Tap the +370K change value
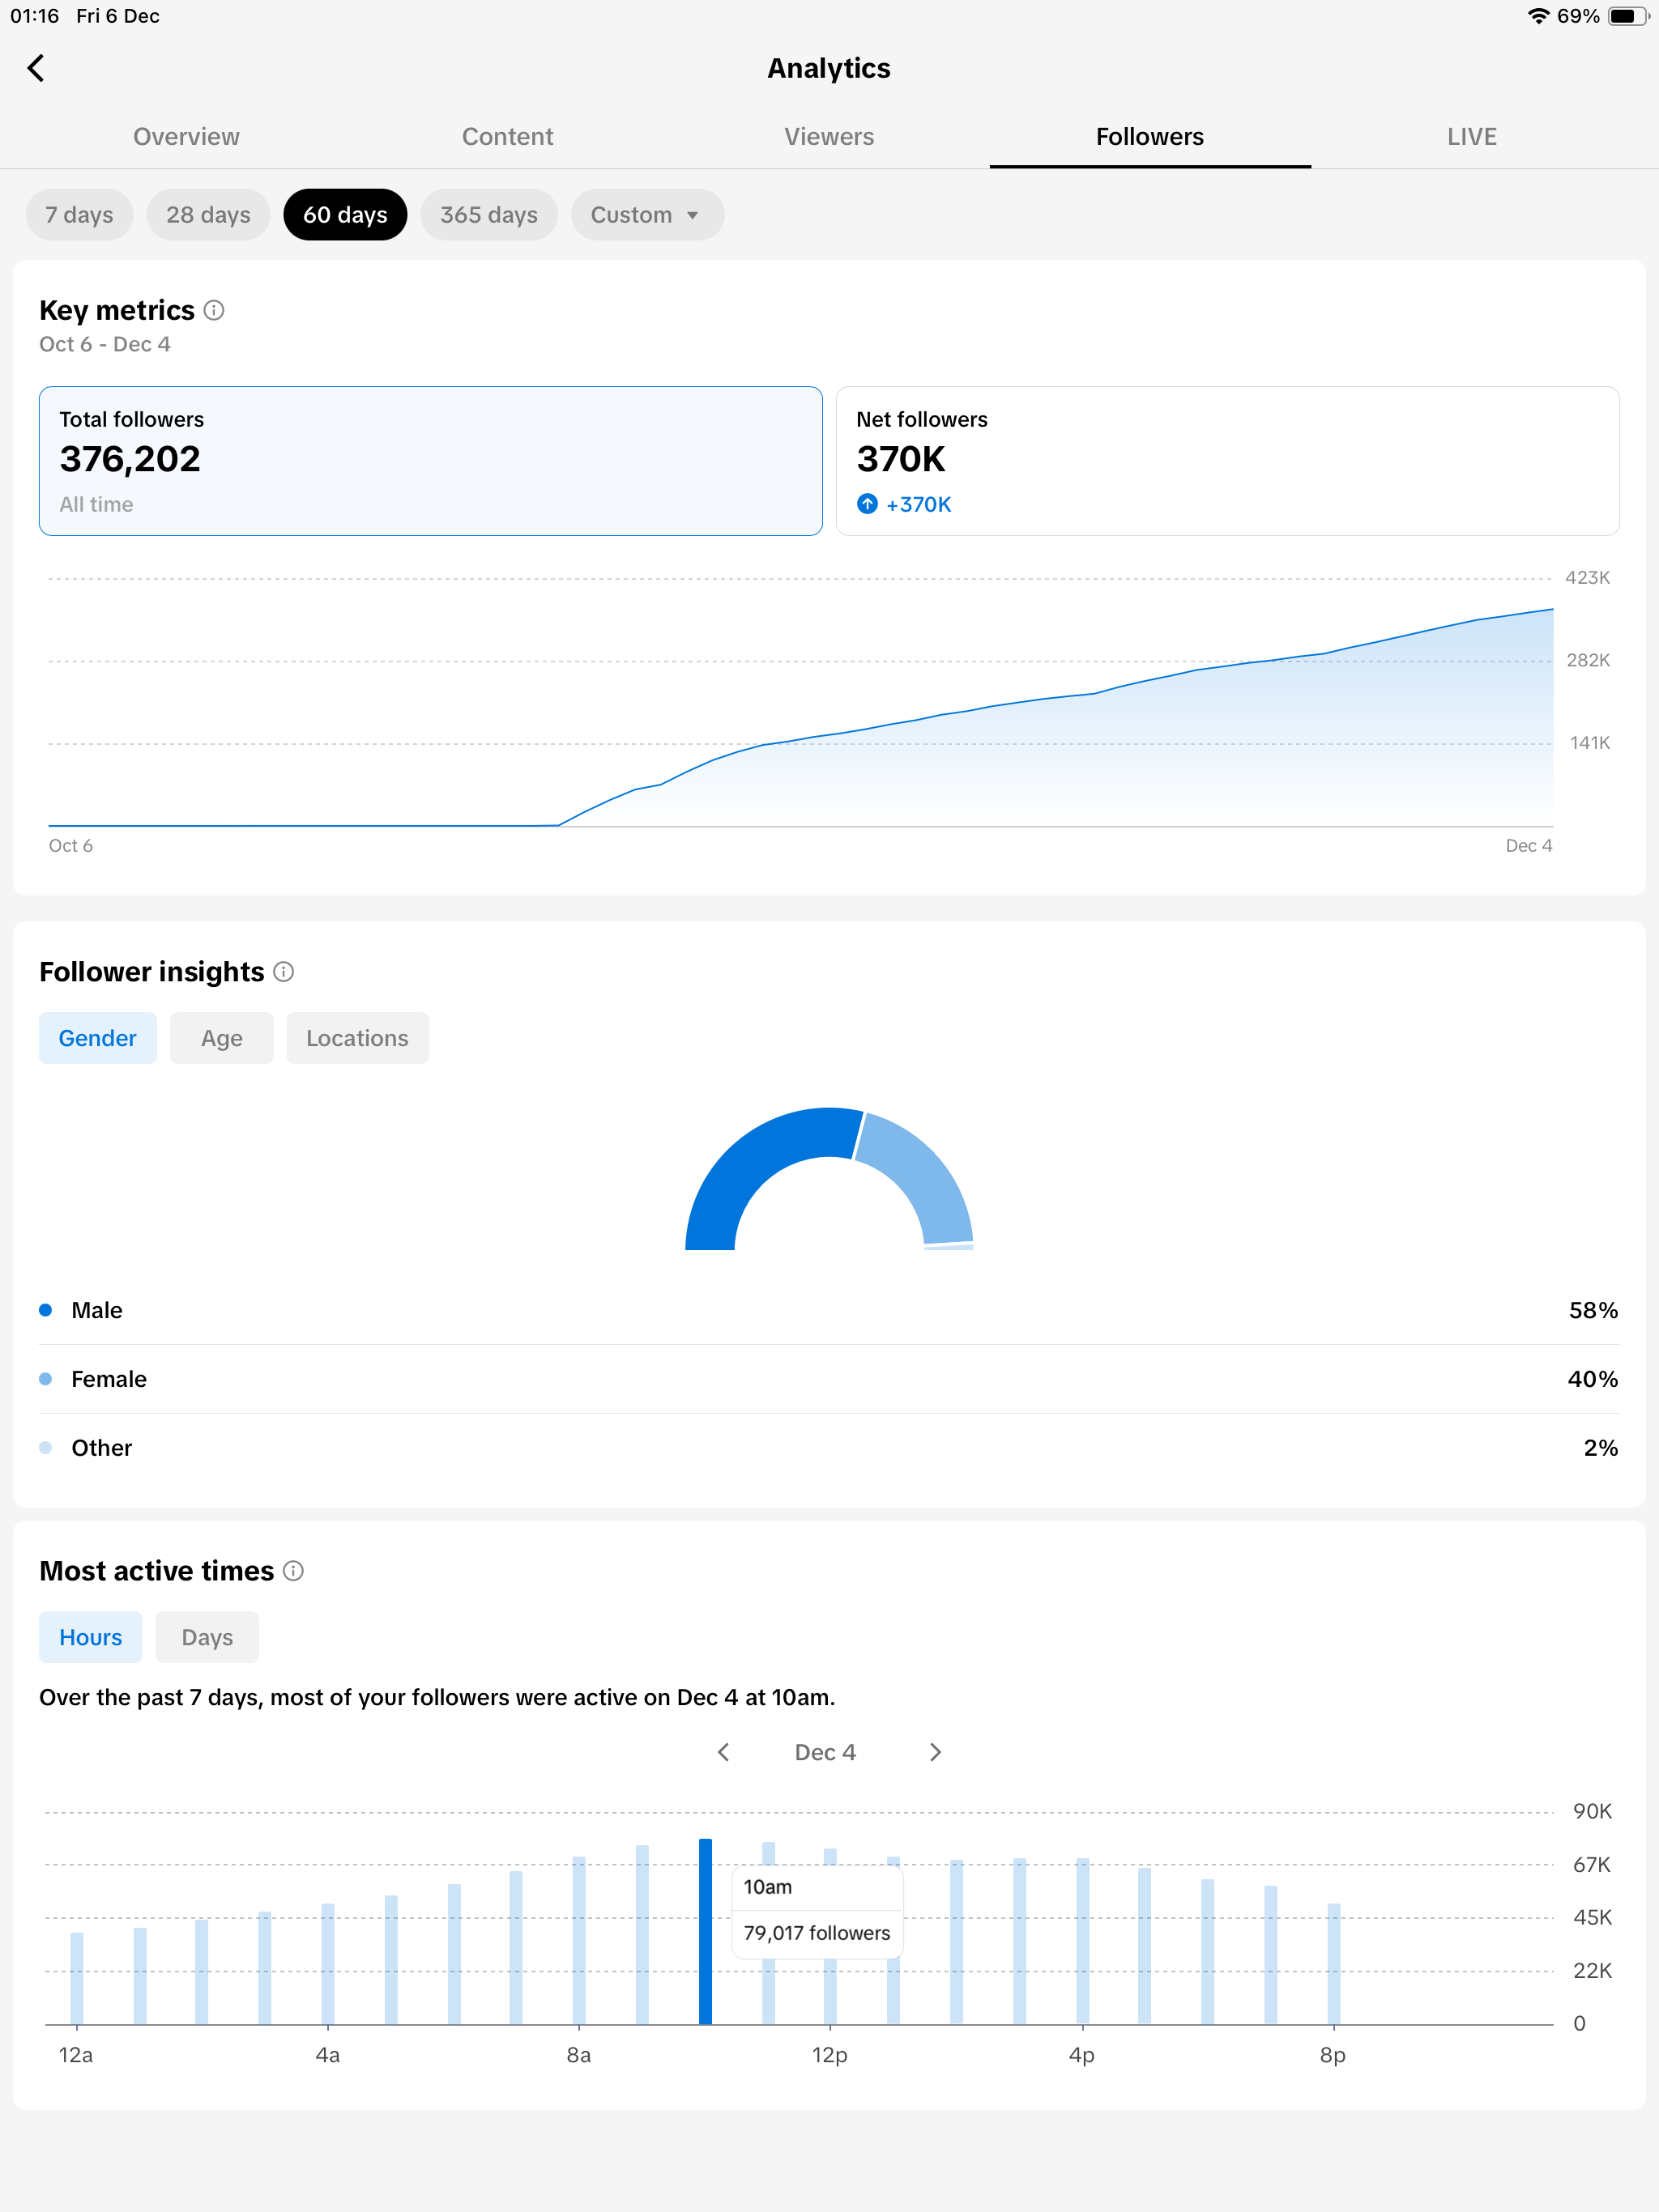Screen dimensions: 1659x2212 919,504
